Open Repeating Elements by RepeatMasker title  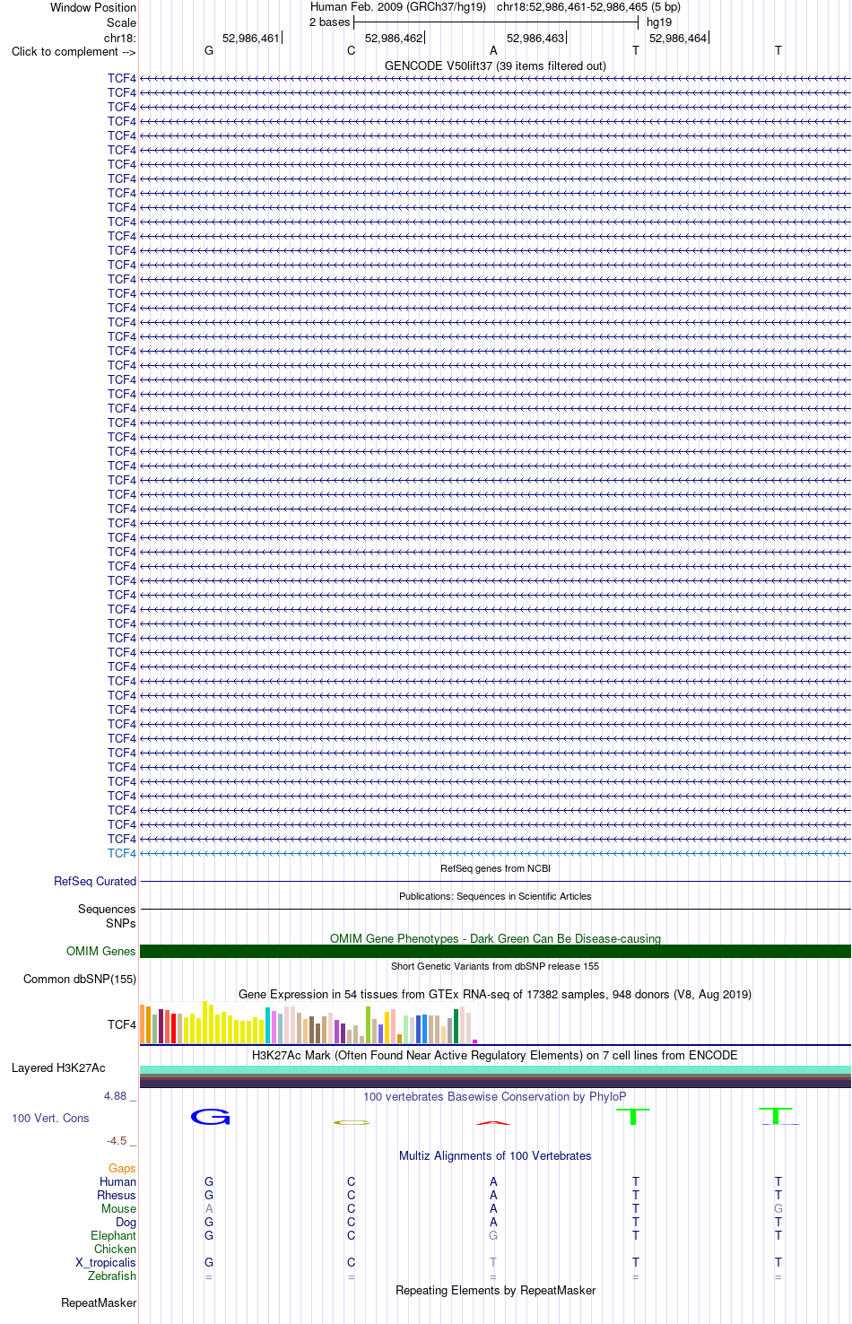tap(495, 1290)
